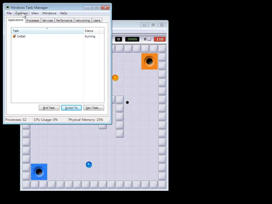The width and height of the screenshot is (272, 204).
Task: Switch to the Networking tab
Action: 83,20
